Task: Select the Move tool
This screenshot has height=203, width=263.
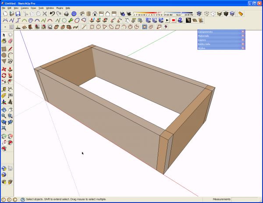Action: (x=4, y=69)
